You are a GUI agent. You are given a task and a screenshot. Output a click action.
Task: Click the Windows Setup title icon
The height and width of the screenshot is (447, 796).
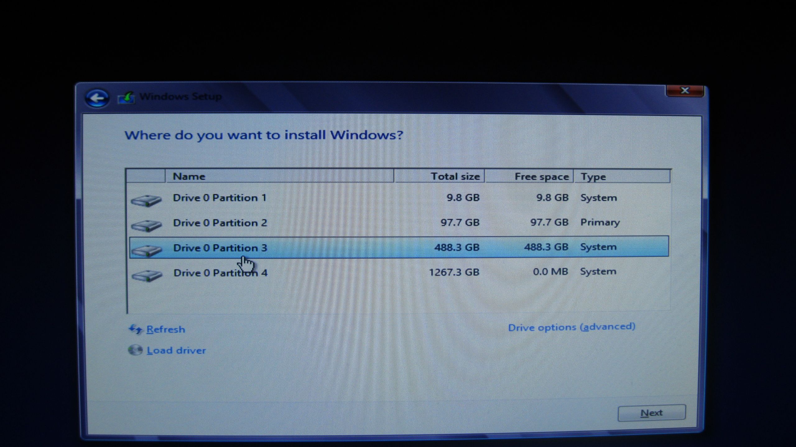(126, 98)
